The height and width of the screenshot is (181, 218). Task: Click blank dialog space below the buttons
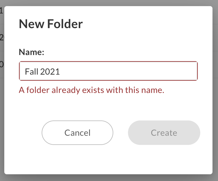(x=109, y=161)
